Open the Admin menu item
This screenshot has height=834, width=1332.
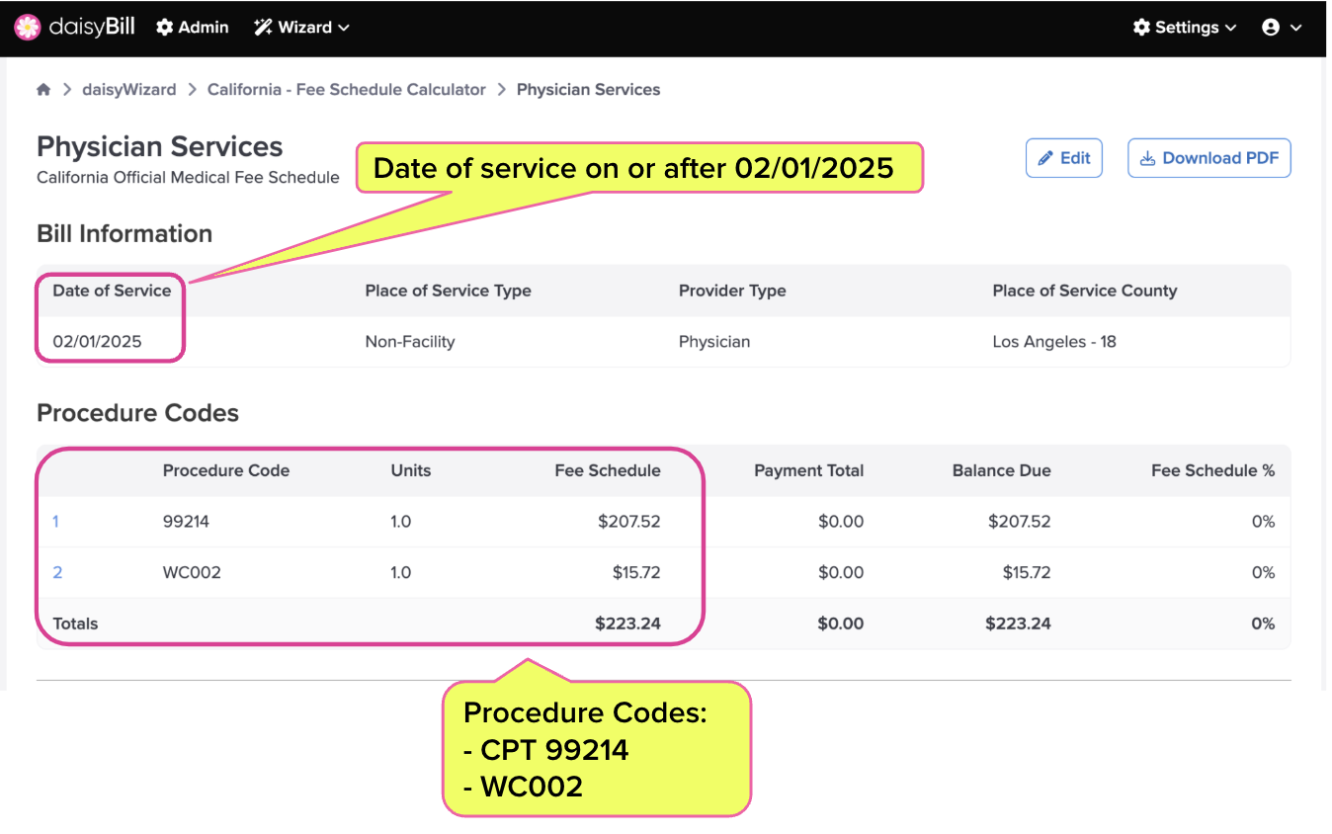tap(193, 28)
